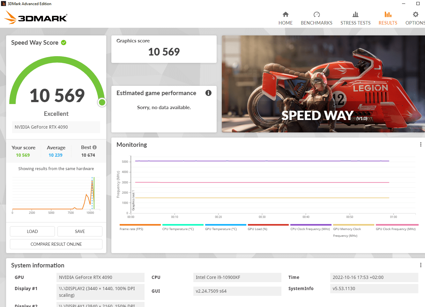
Task: Open the Results bar chart icon
Action: (388, 14)
